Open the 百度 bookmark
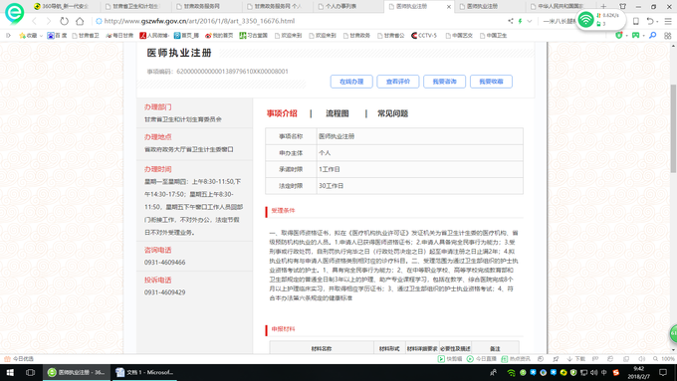 [57, 36]
